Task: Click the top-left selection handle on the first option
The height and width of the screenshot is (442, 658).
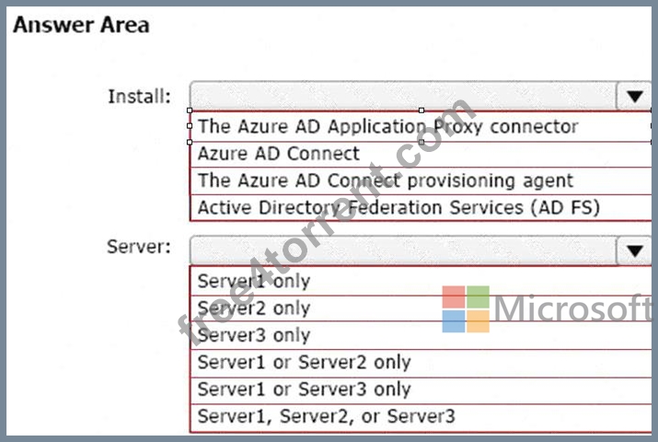Action: pos(190,110)
